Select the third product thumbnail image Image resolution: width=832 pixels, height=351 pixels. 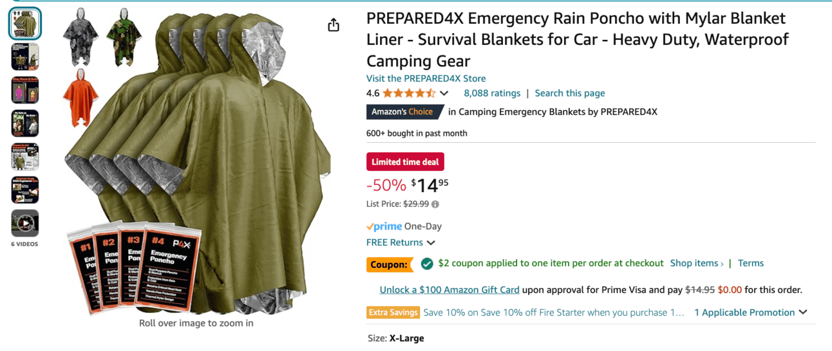[25, 90]
